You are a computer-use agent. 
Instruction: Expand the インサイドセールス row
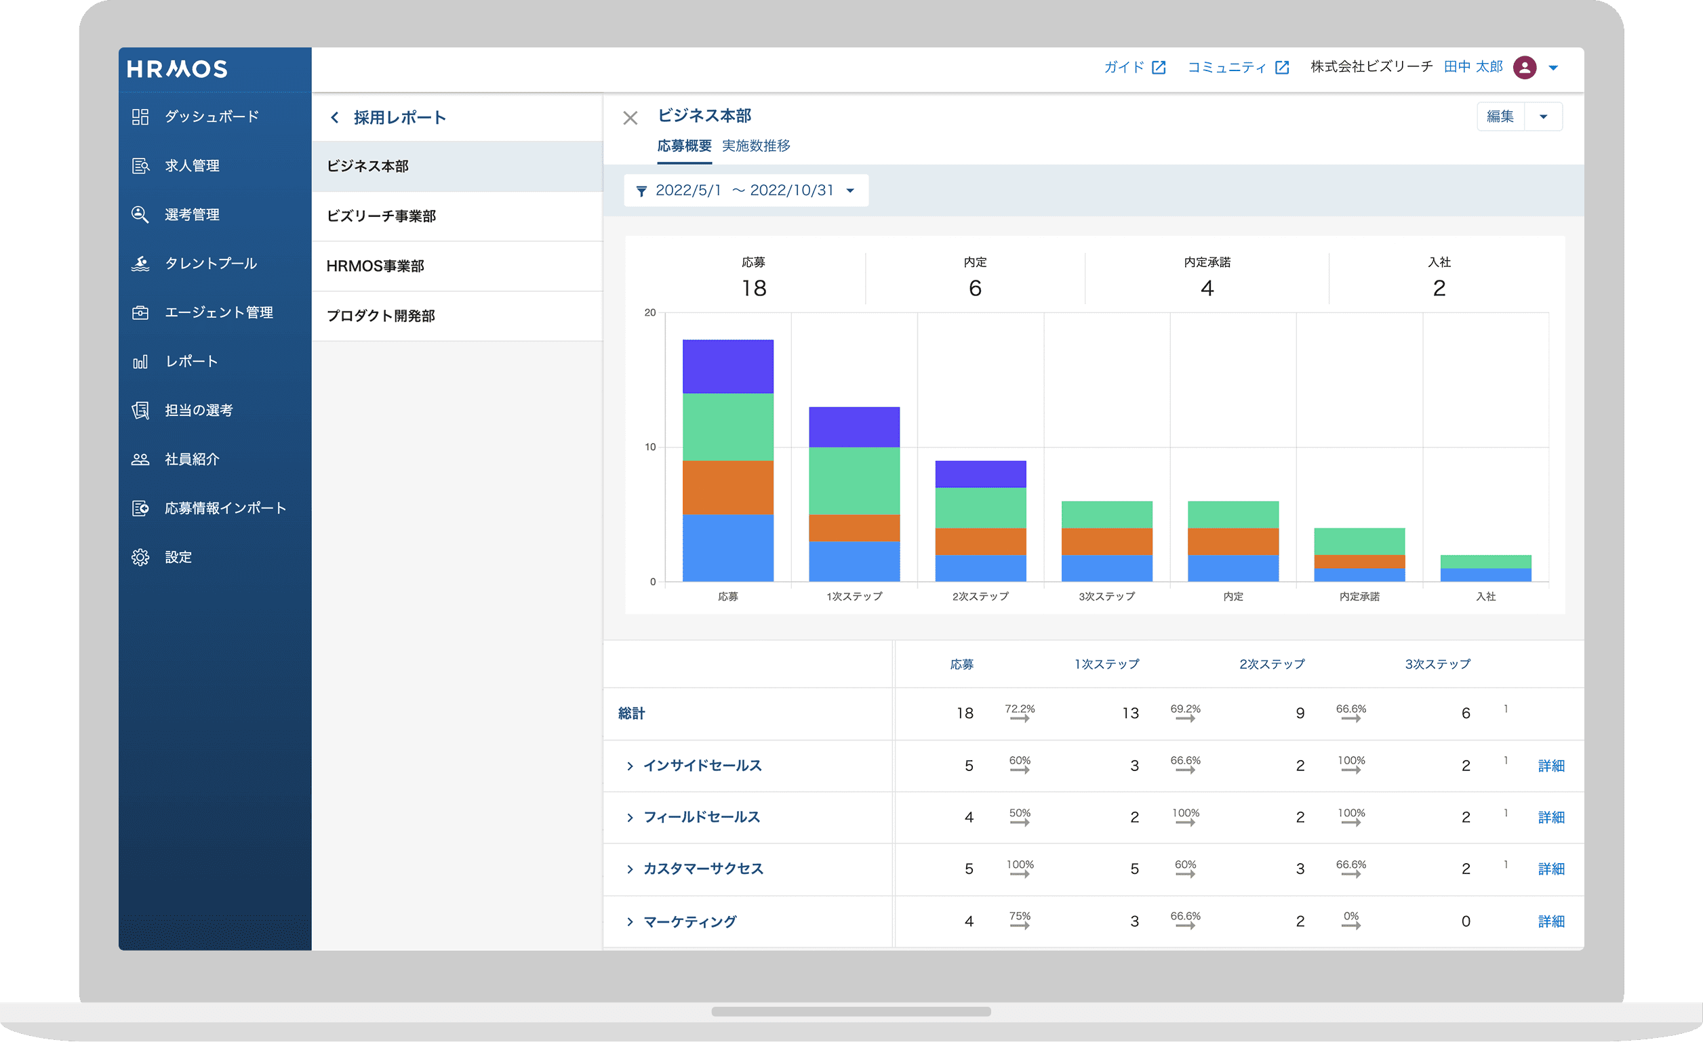630,766
